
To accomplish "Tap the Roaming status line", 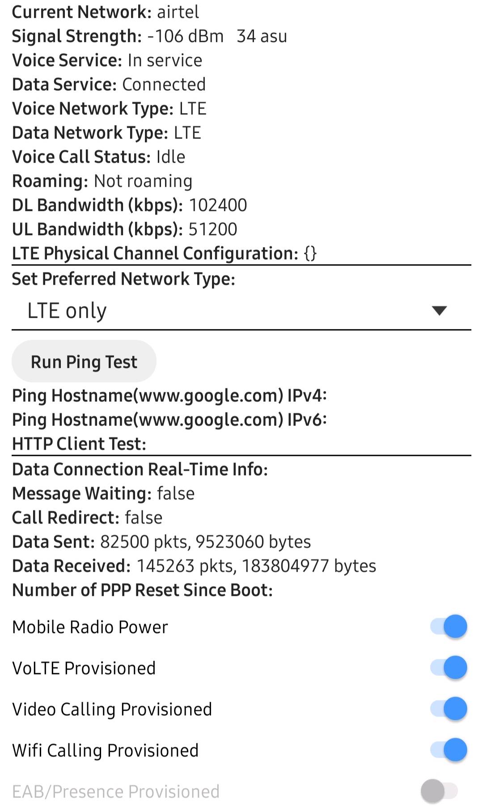I will [102, 181].
